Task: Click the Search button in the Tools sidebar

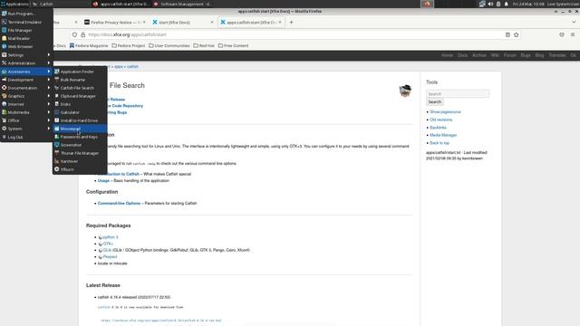Action: 435,102
